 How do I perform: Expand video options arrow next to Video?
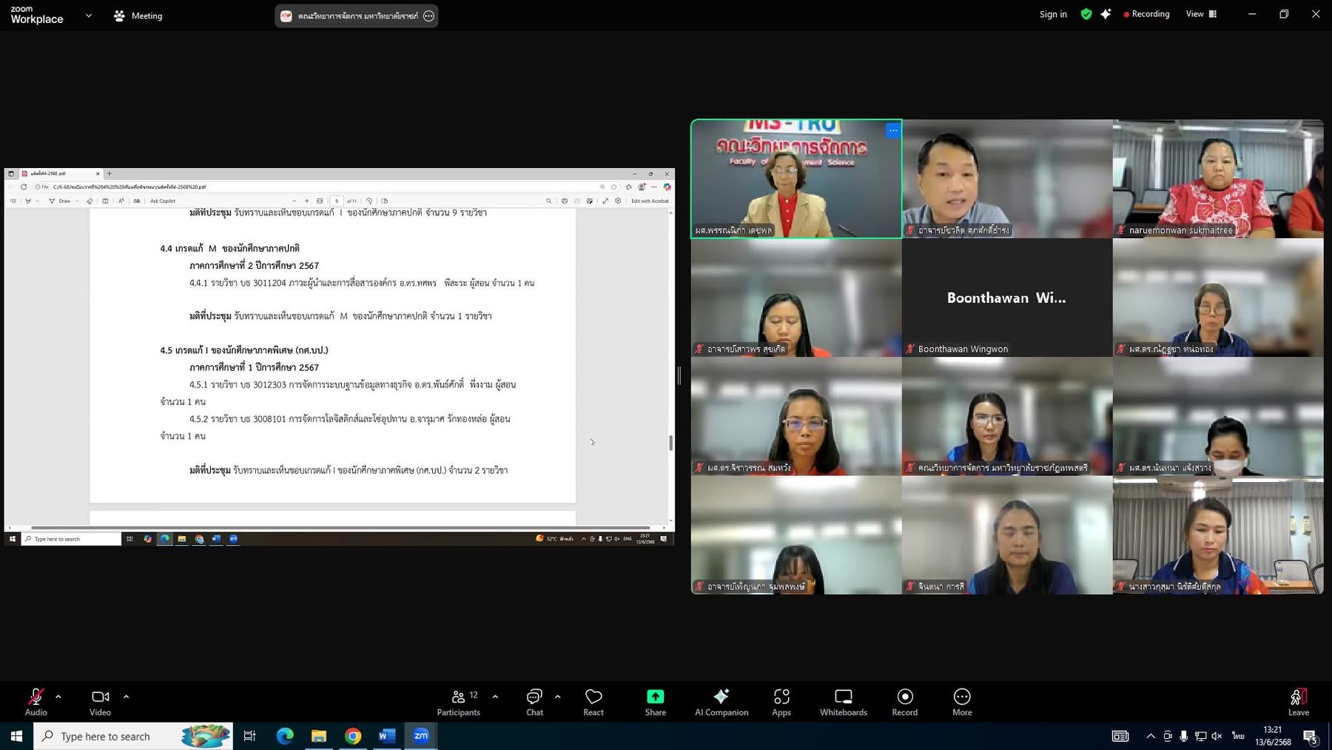[x=127, y=697]
